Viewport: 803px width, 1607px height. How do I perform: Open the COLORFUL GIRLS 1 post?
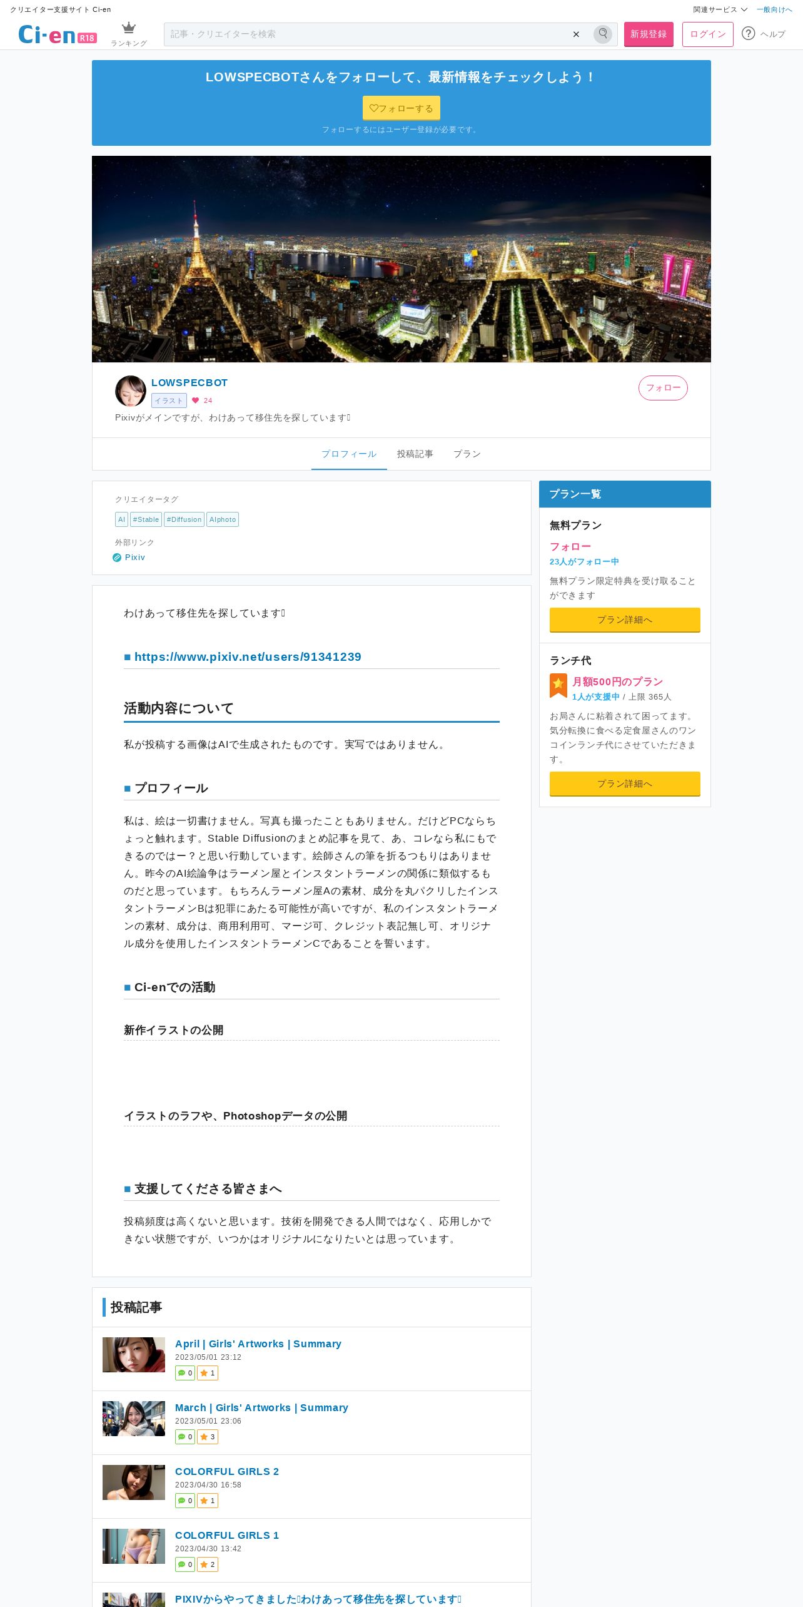[x=227, y=1535]
